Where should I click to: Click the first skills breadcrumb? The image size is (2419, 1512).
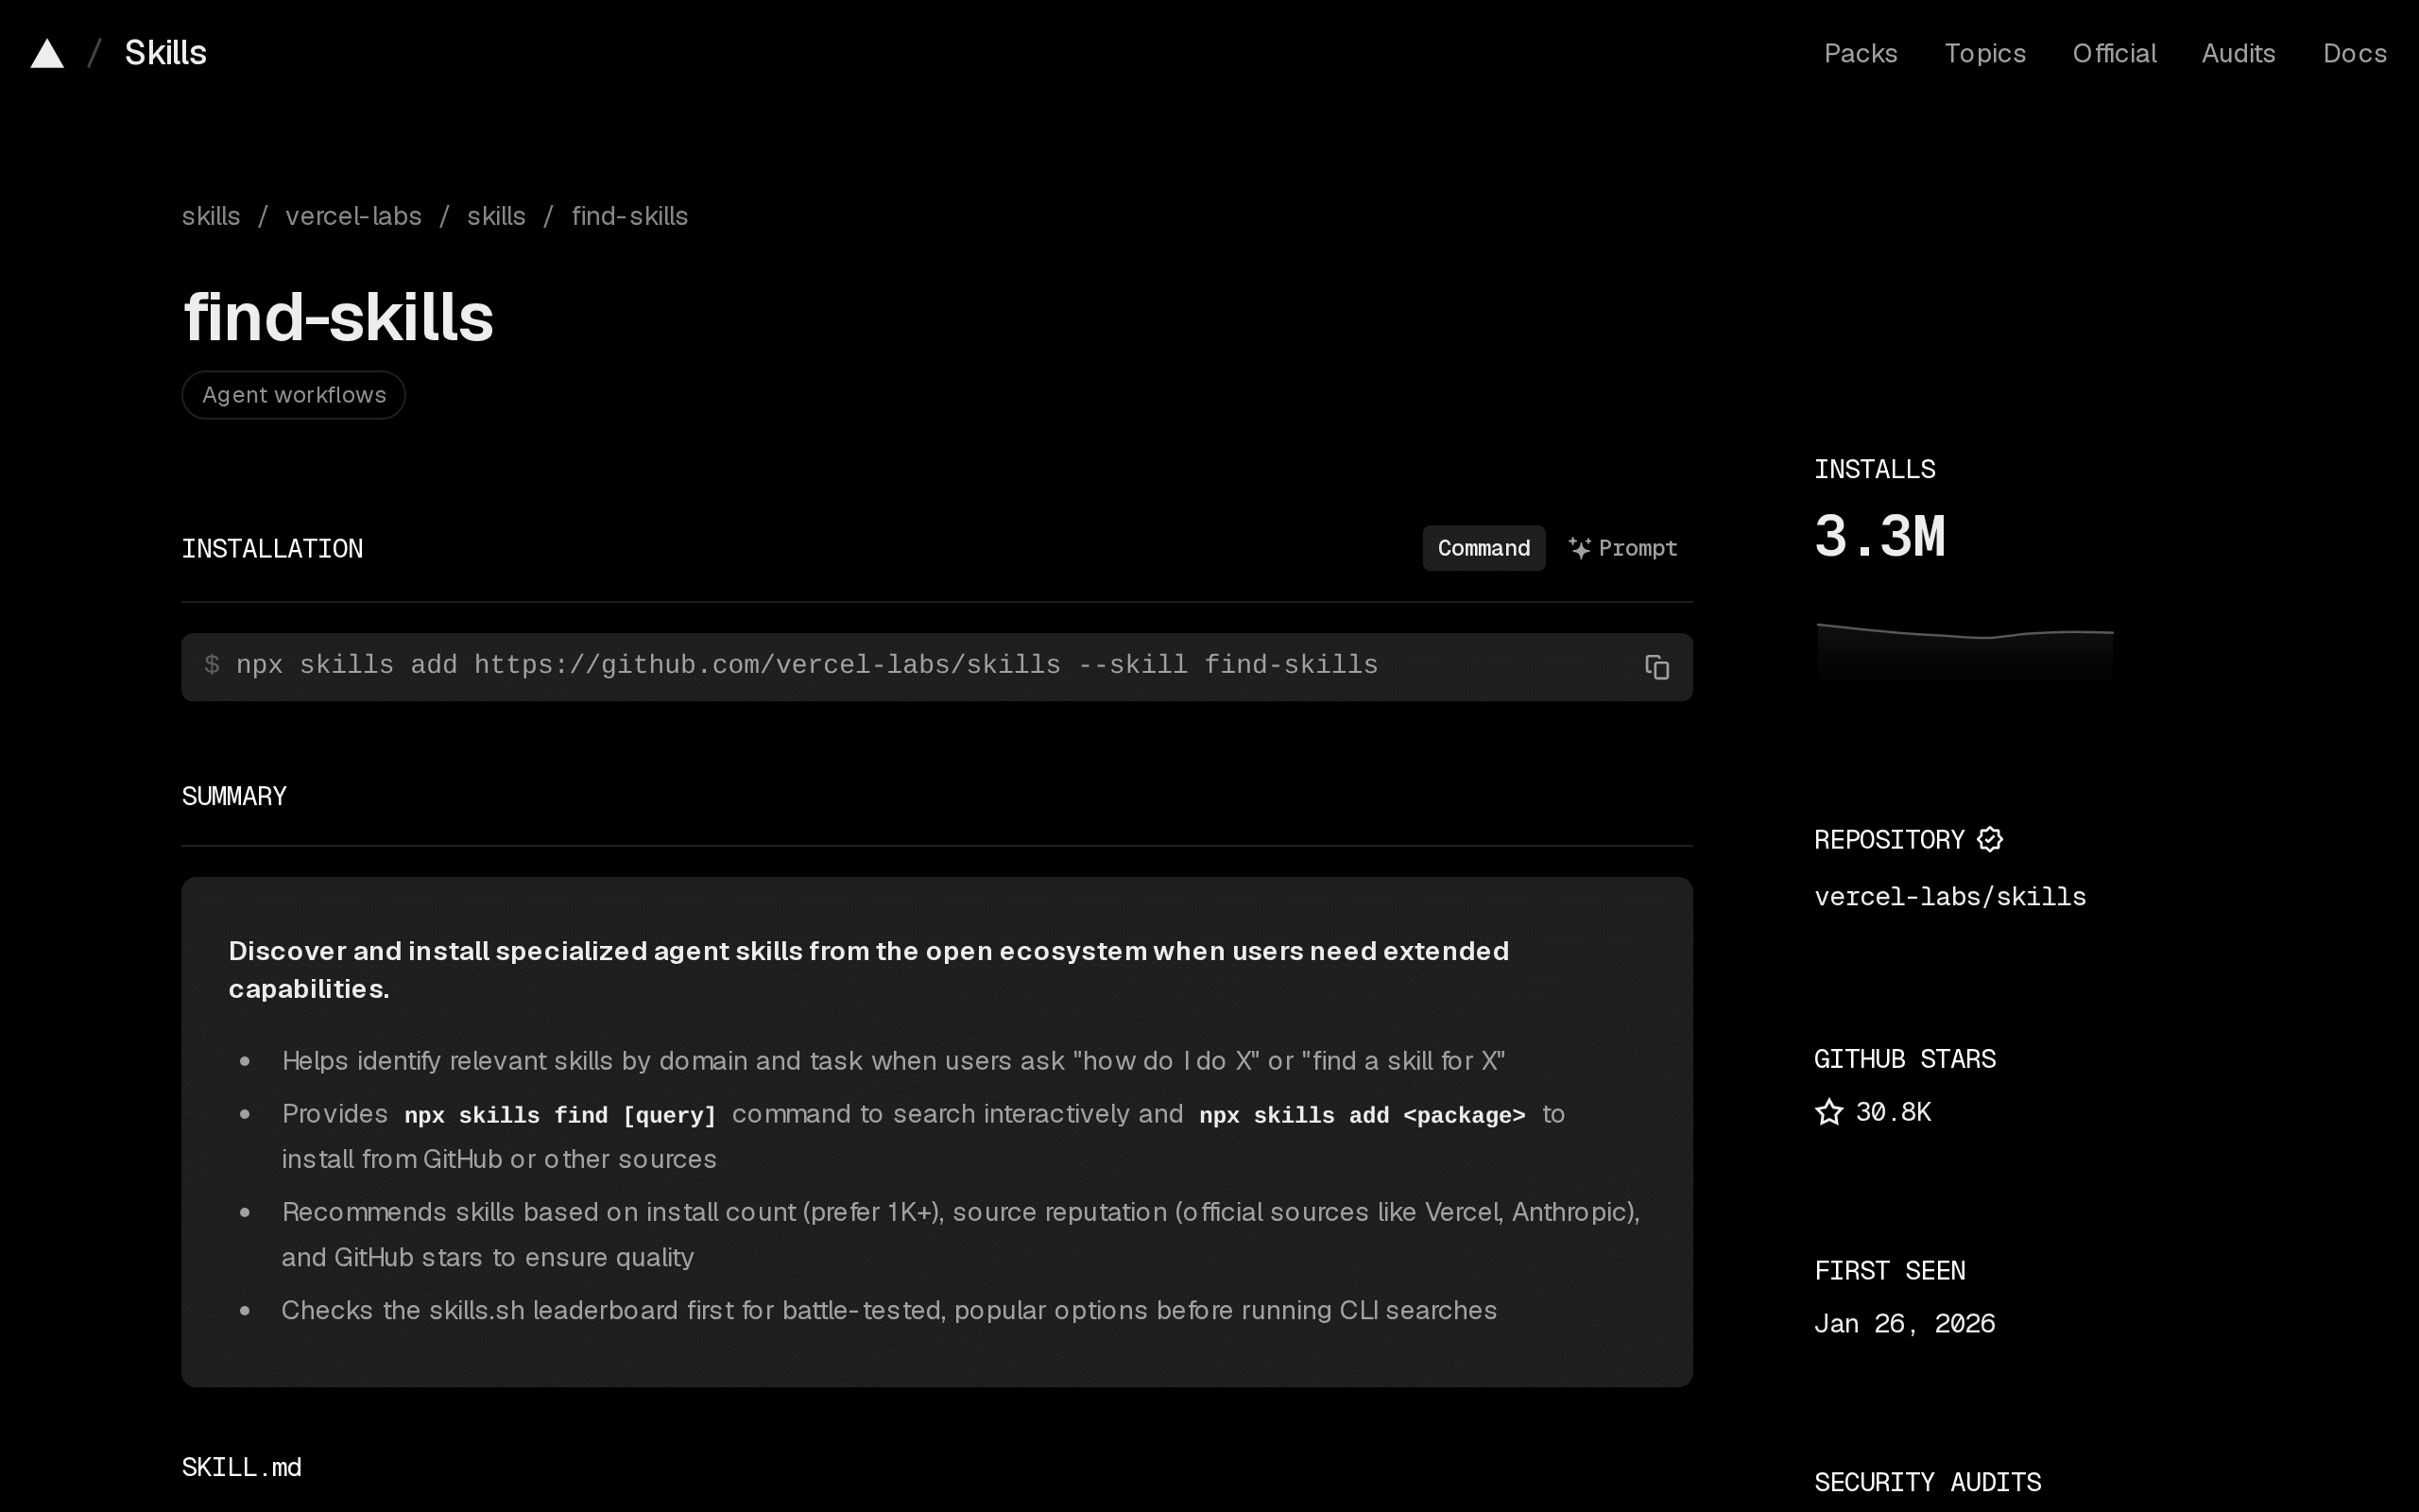pos(211,216)
